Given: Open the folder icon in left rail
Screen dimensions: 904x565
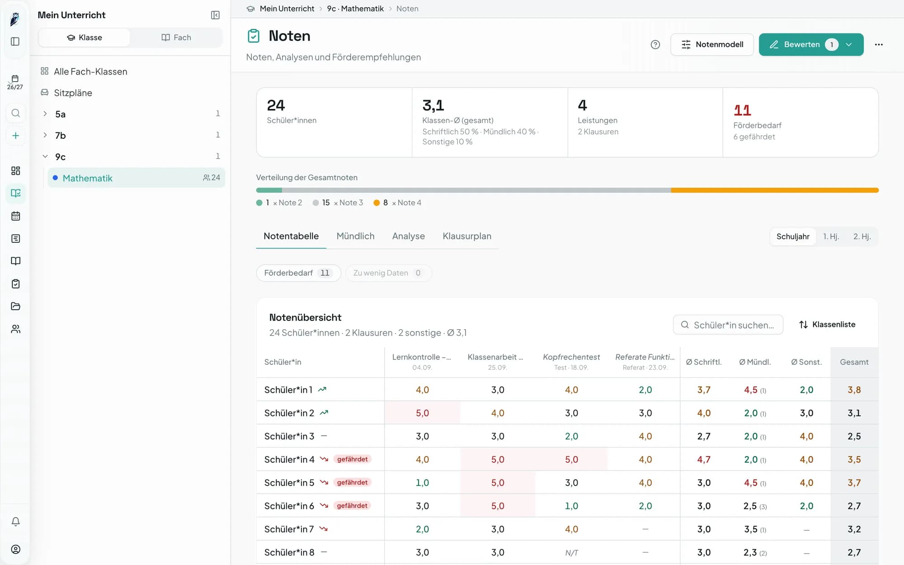Looking at the screenshot, I should pyautogui.click(x=15, y=306).
